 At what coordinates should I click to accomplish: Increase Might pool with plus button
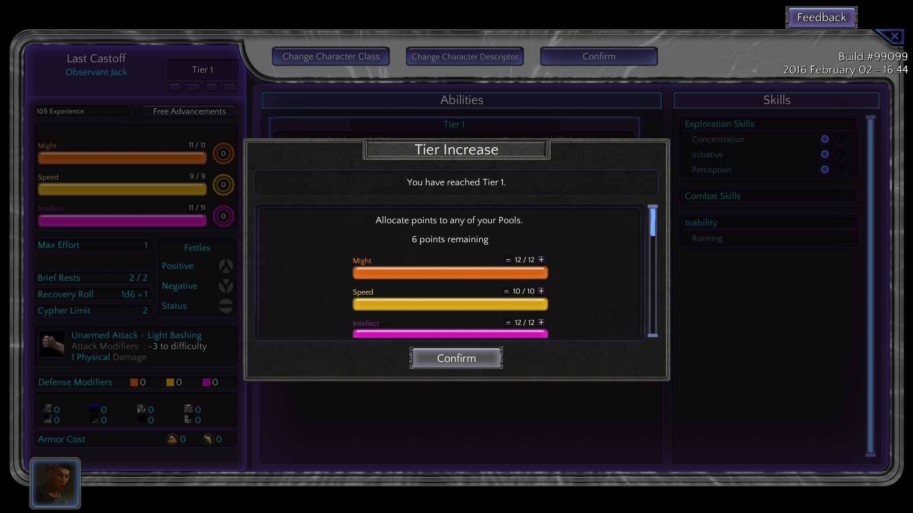coord(541,259)
